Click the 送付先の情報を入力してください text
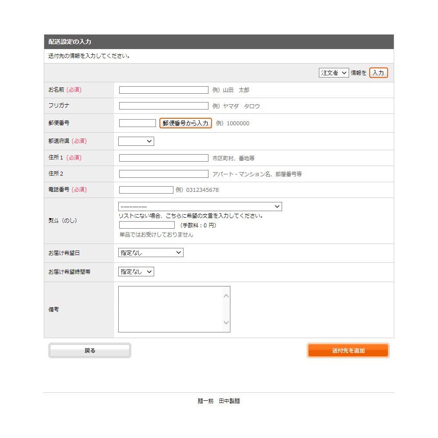Viewport: 438px width, 438px height. tap(89, 56)
